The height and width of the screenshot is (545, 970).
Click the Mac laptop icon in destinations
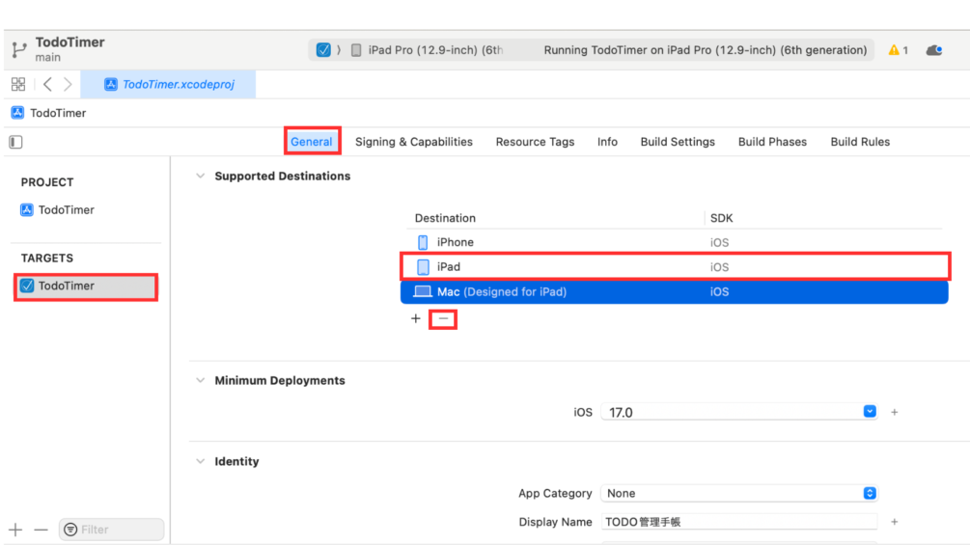point(423,291)
